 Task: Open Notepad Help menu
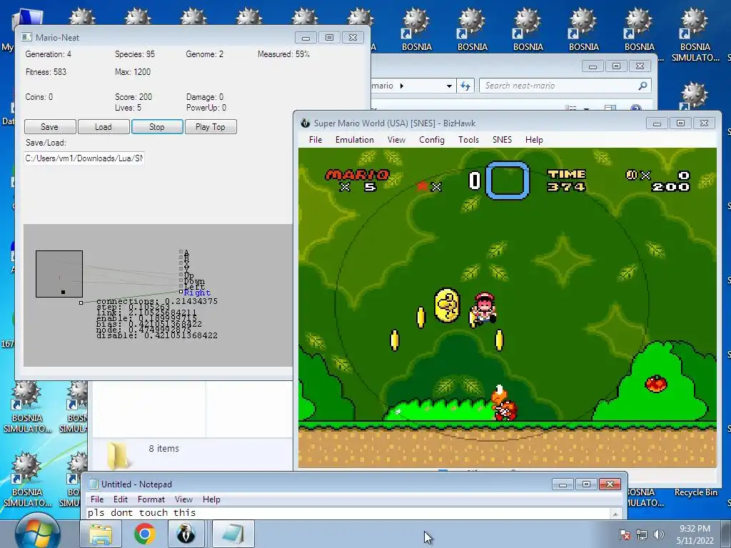(x=211, y=499)
